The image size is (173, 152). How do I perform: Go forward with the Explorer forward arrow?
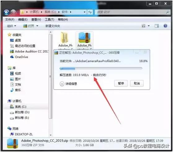(x=13, y=12)
